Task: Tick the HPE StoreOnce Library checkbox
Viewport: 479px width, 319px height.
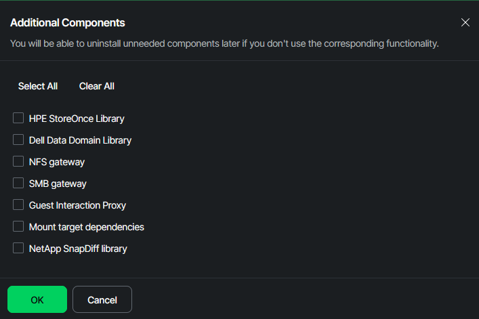Action: tap(18, 119)
